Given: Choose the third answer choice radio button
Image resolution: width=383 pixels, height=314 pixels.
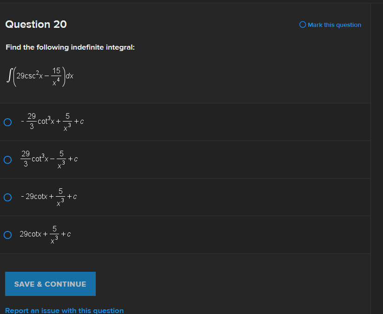Looking at the screenshot, I should 7,197.
